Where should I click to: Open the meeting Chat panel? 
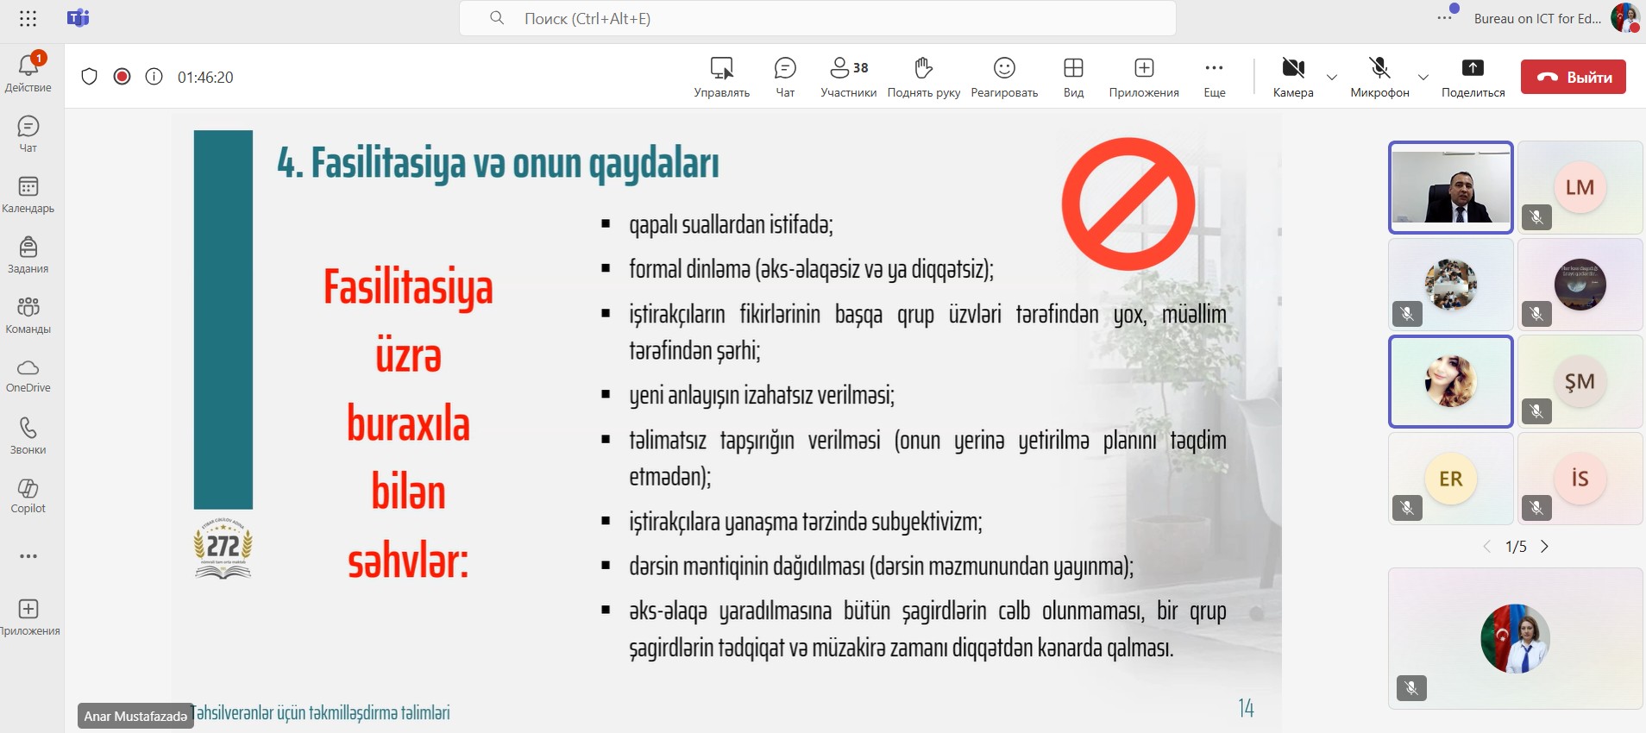785,77
